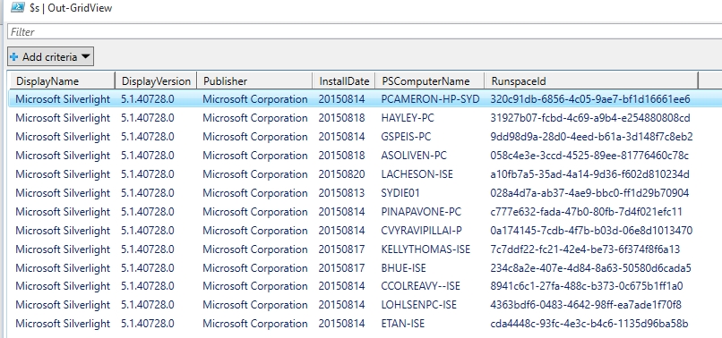The width and height of the screenshot is (722, 338).
Task: Sort by the PSComputerName column header
Action: [430, 81]
